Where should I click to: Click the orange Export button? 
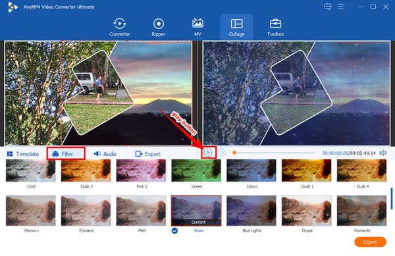(x=370, y=242)
